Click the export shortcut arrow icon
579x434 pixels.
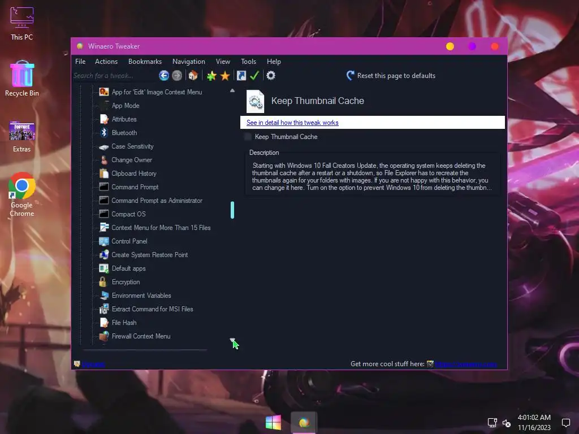[241, 76]
